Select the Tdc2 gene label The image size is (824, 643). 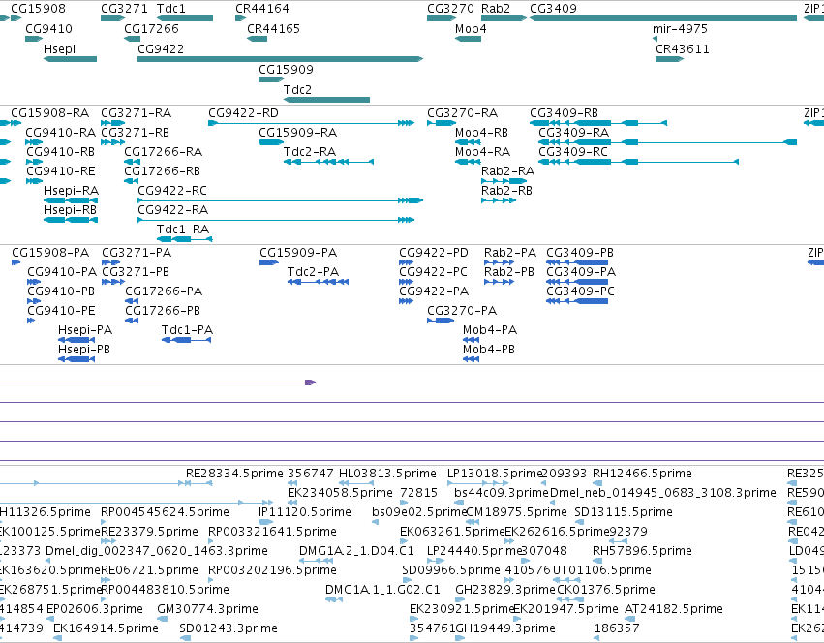297,90
